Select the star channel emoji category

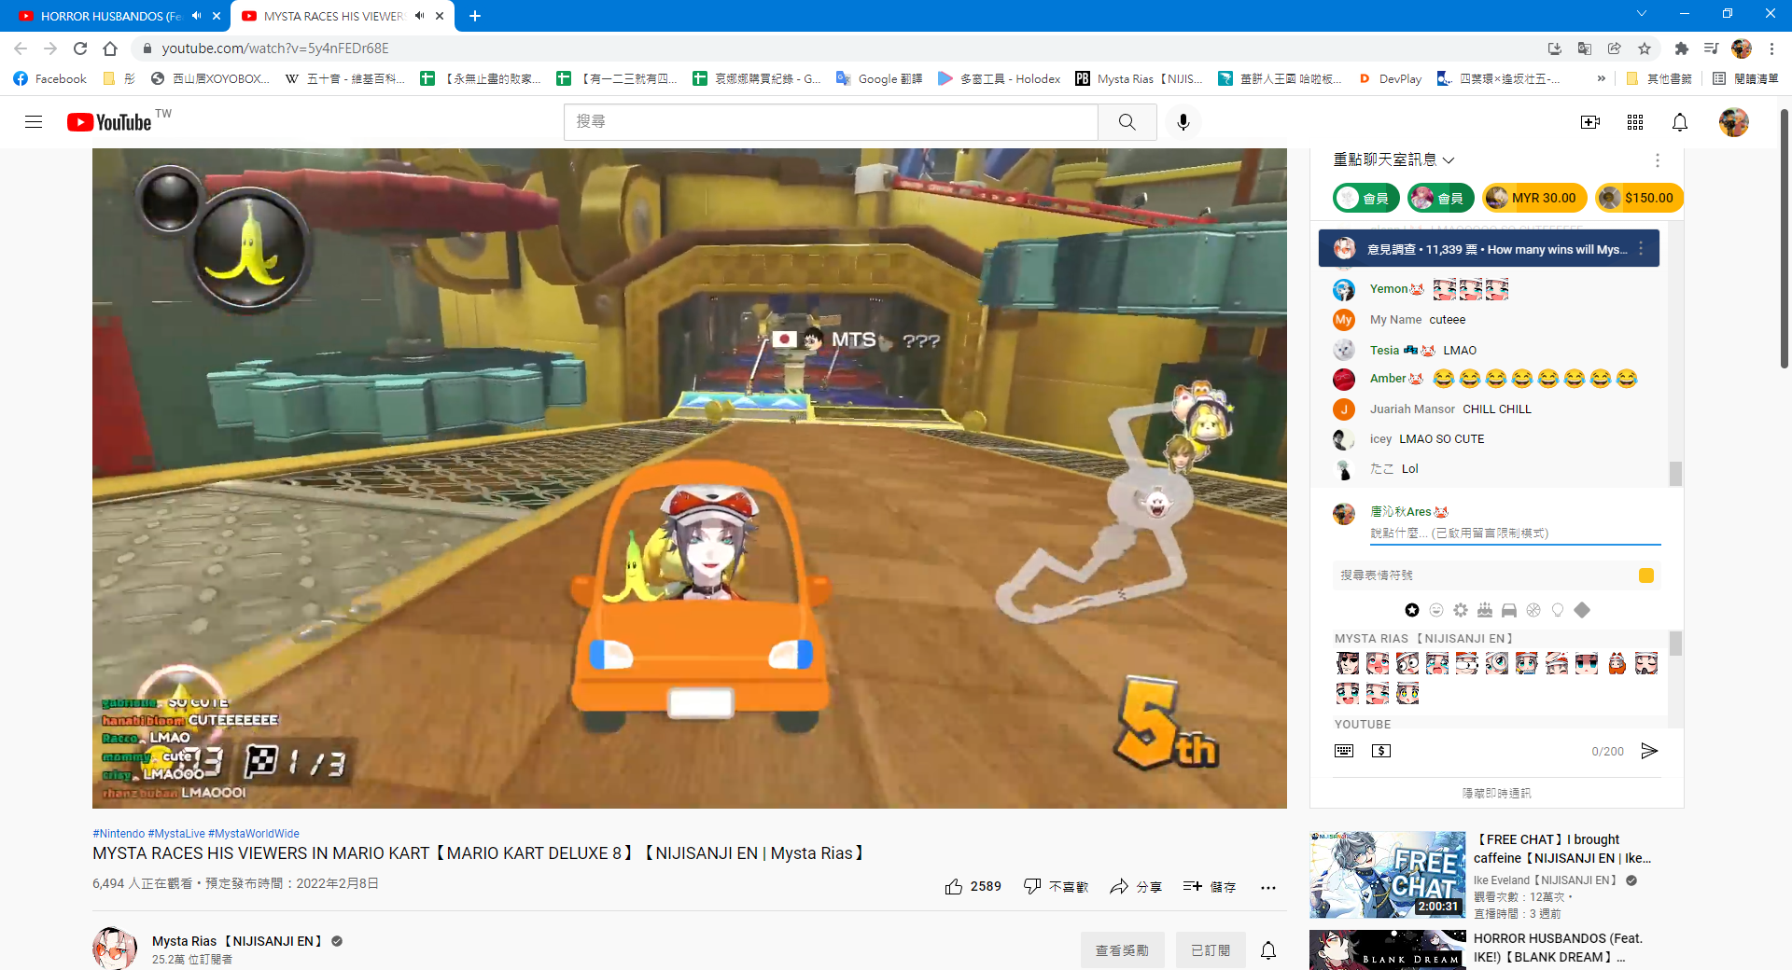tap(1412, 610)
